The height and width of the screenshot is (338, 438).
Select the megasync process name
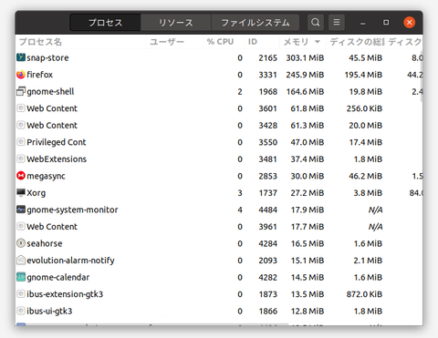(46, 176)
